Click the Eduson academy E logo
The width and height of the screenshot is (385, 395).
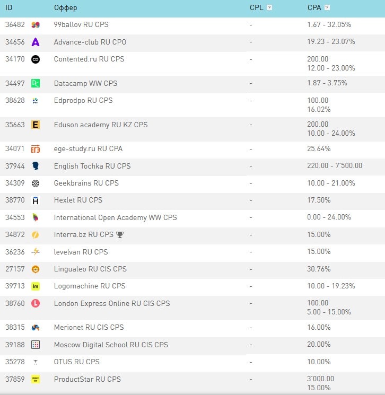36,125
